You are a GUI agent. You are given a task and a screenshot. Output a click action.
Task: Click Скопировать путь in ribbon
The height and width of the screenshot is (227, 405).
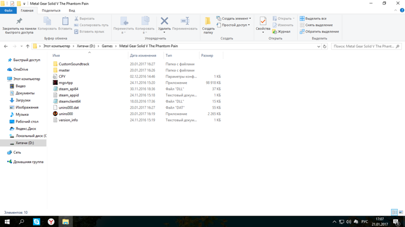[91, 25]
